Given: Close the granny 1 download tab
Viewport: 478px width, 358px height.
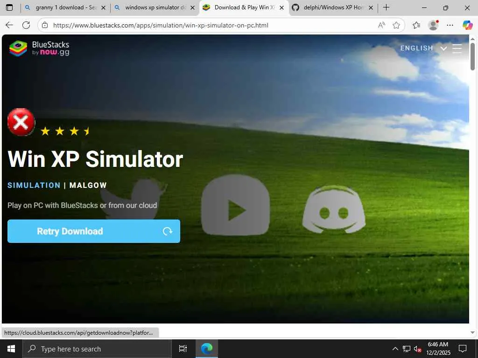Looking at the screenshot, I should tap(103, 8).
